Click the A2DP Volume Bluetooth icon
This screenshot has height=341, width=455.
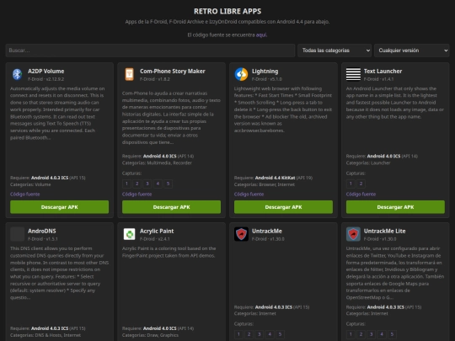(17, 75)
